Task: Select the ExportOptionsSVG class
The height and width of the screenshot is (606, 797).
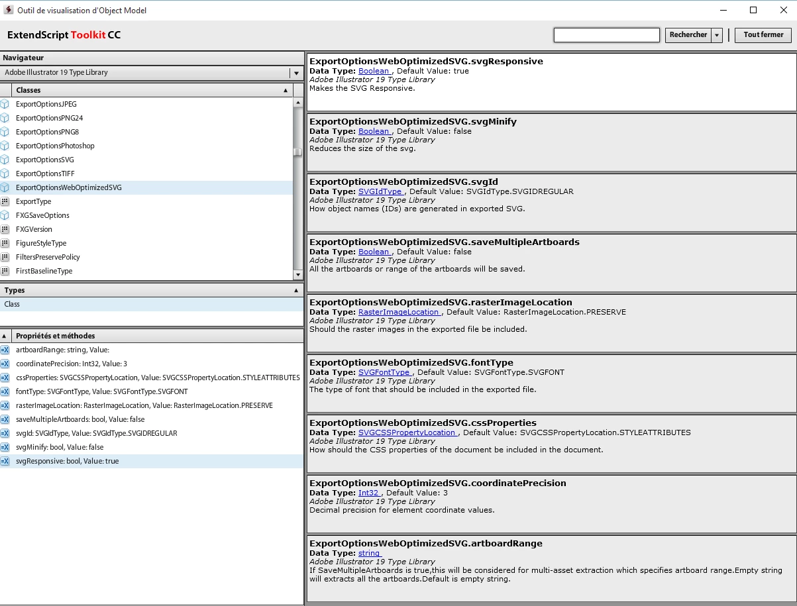Action: click(x=146, y=160)
